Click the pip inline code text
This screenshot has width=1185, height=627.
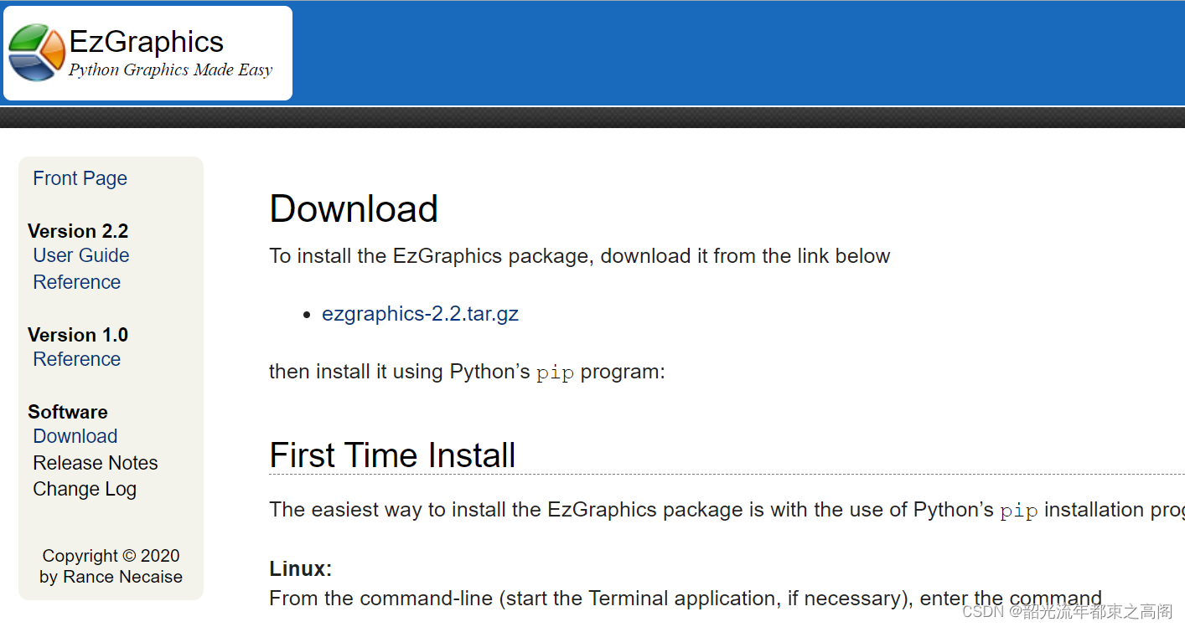[x=555, y=372]
